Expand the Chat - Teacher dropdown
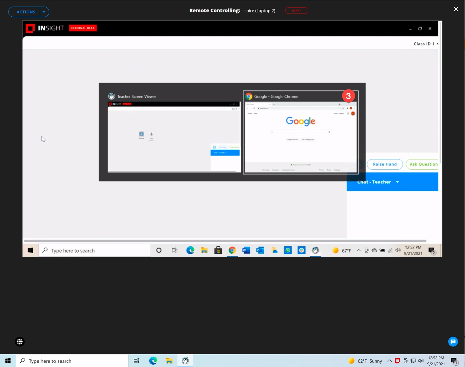465x367 pixels. coord(397,182)
